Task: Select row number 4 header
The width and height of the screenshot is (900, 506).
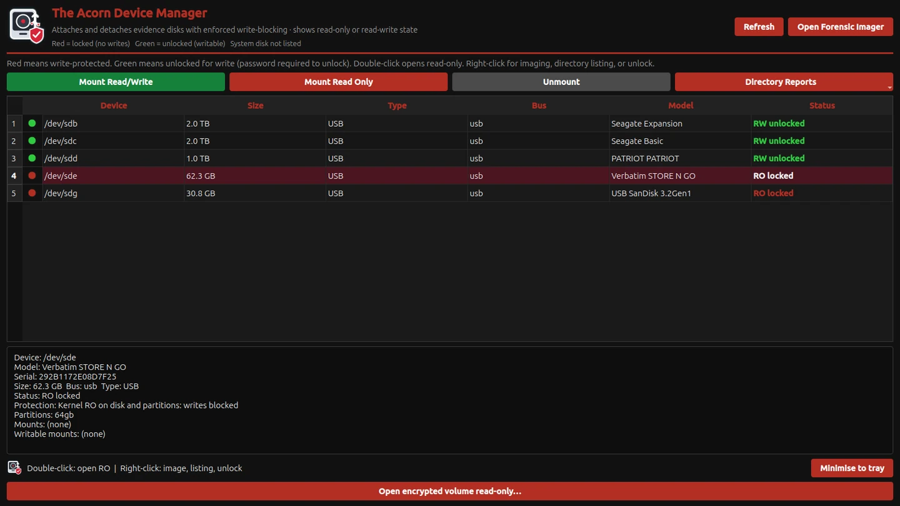Action: tap(14, 176)
